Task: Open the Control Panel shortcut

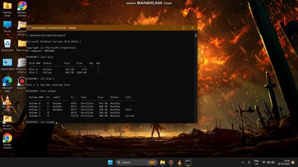Action: pos(7,64)
